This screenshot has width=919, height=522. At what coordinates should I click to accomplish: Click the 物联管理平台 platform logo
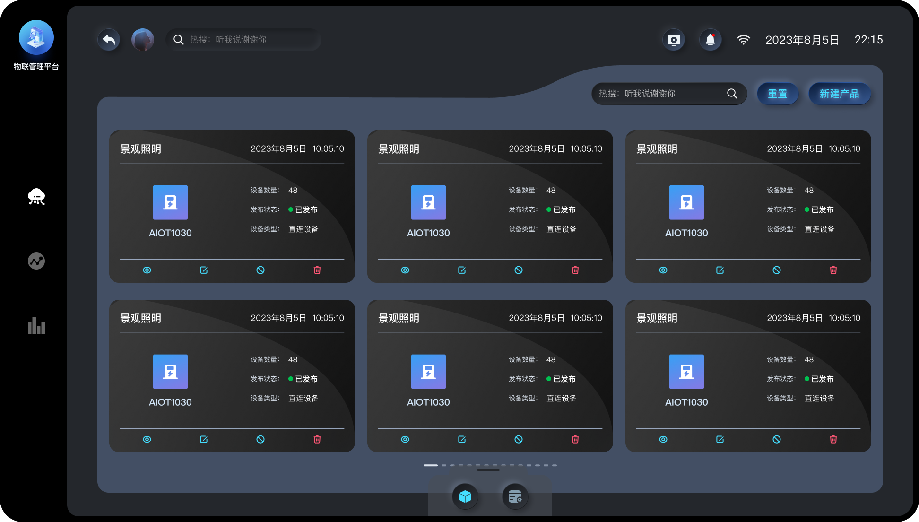coord(36,37)
